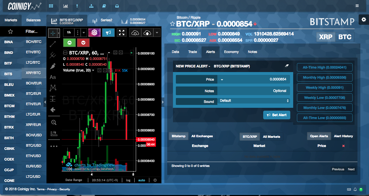Open the 1h interval selector
This screenshot has height=196, width=369.
pyautogui.click(x=69, y=33)
